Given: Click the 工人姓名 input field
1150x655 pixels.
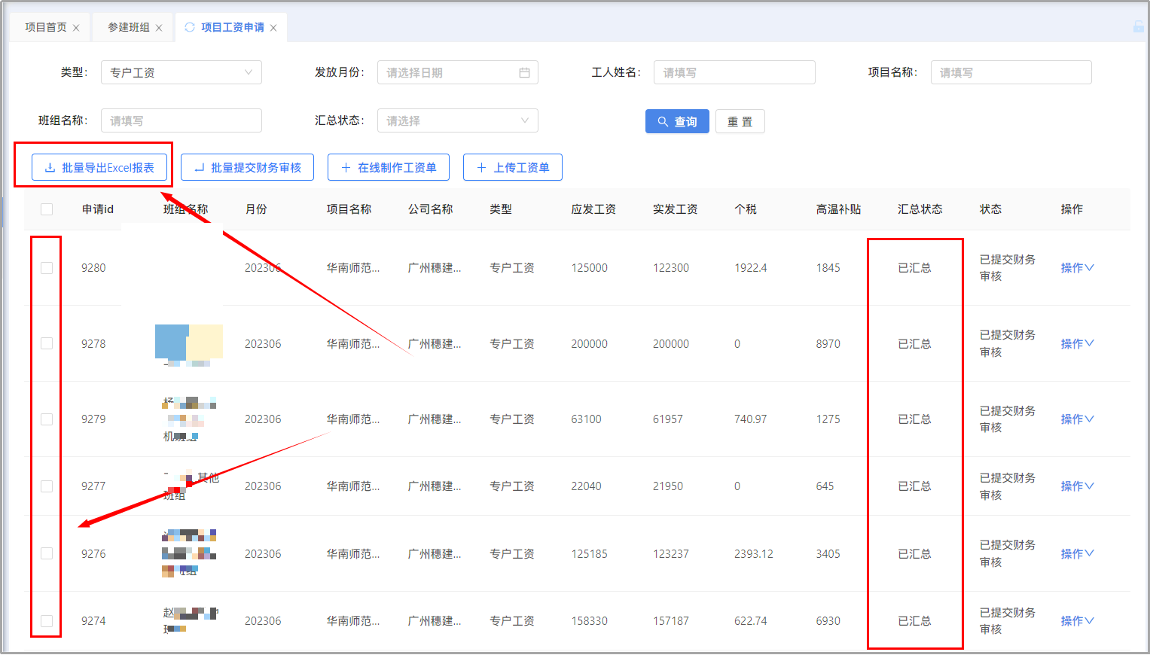Looking at the screenshot, I should [734, 73].
